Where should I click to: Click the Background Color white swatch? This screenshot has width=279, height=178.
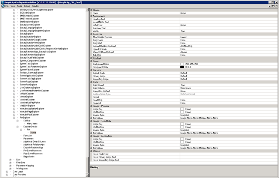pyautogui.click(x=182, y=64)
